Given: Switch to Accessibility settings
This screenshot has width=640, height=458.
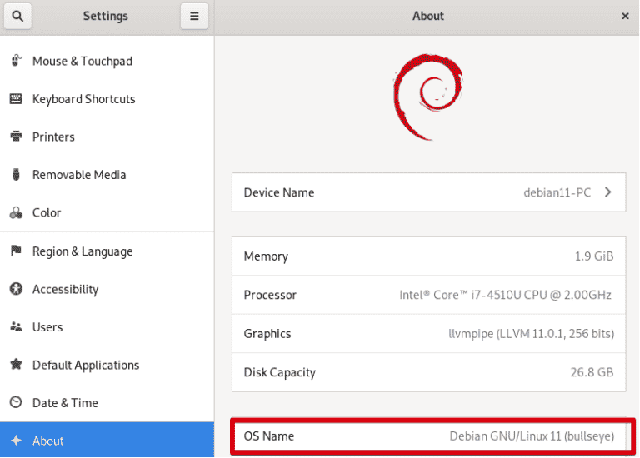Looking at the screenshot, I should pos(107,289).
